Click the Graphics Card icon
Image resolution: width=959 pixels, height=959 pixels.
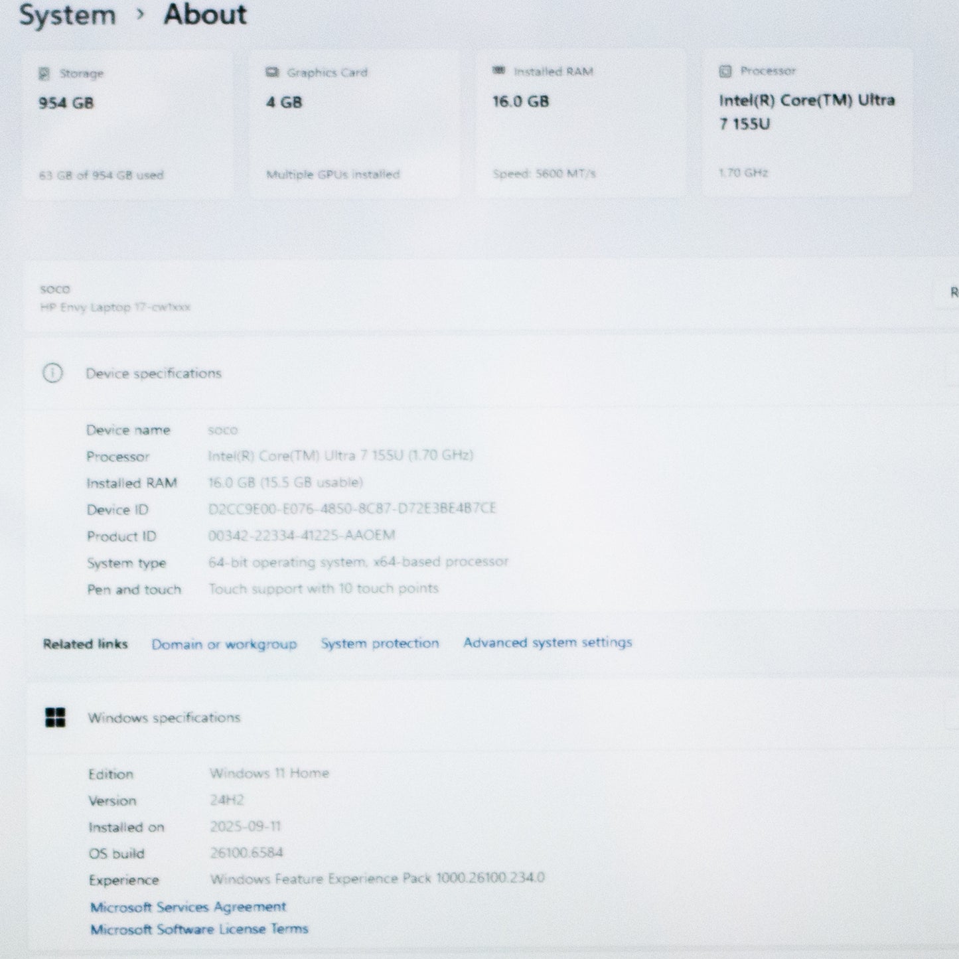click(272, 72)
